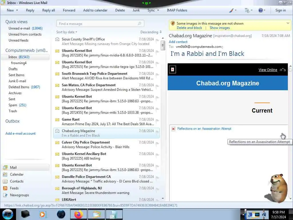
Task: Flag the Danville Police Department CA message
Action: tap(157, 178)
